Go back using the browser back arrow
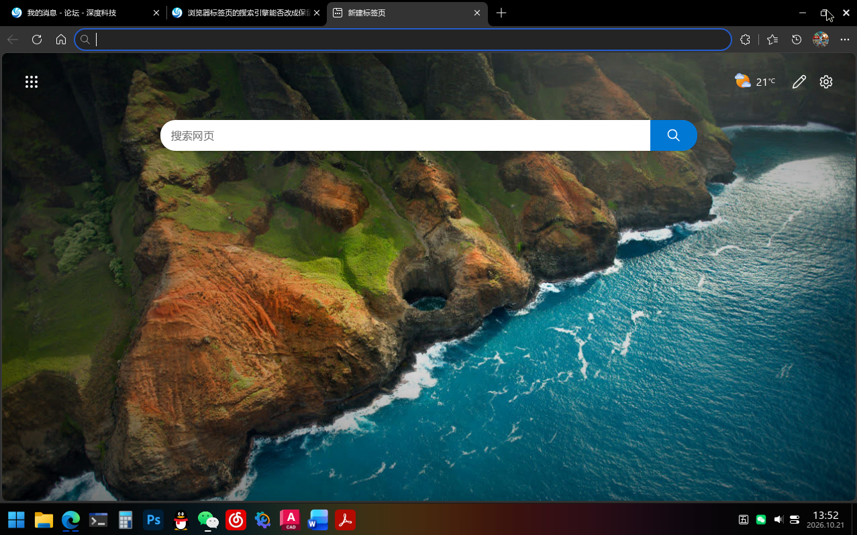Viewport: 857px width, 535px height. tap(12, 40)
